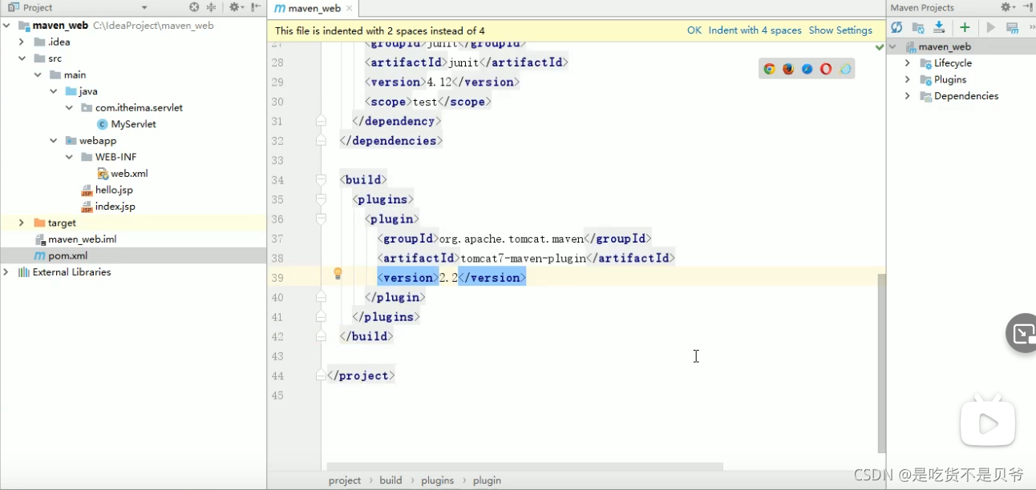Screen dimensions: 1036x490
Task: Select MyServlet class in tree
Action: click(133, 124)
